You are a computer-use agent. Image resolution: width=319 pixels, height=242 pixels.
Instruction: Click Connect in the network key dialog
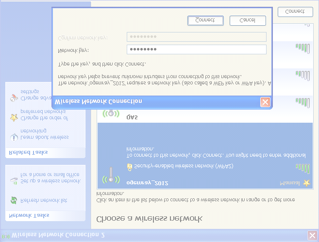(x=205, y=20)
